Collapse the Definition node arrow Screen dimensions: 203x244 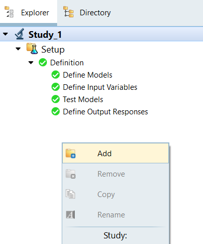pyautogui.click(x=31, y=63)
